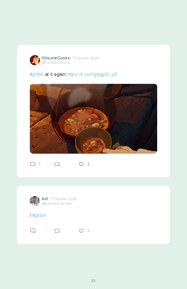Retweet the @catreturns_bot tweet

(57, 231)
